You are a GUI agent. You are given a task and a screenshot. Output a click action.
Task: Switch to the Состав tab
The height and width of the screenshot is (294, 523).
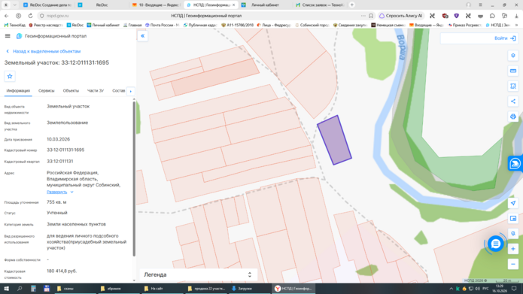[x=118, y=91]
